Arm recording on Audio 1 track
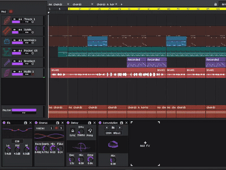The image size is (226, 170). 32,74
